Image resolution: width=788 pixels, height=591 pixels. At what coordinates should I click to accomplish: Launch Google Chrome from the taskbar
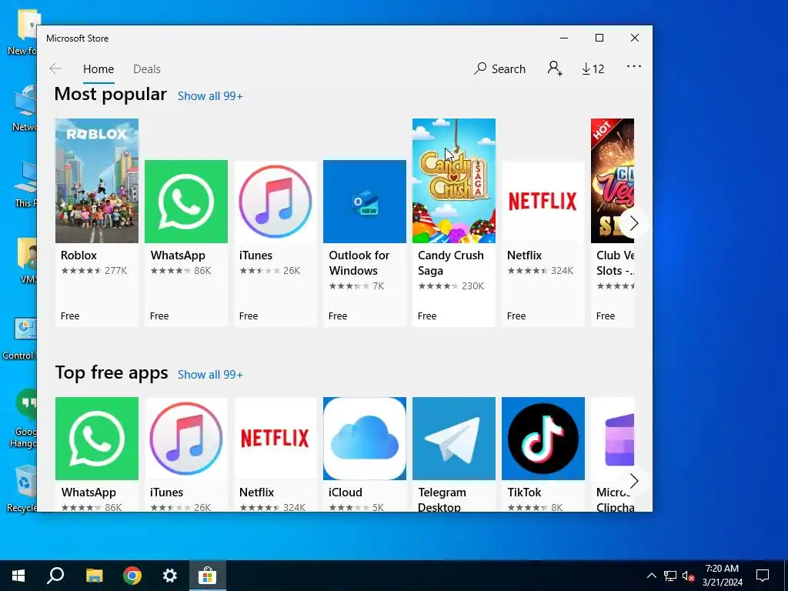[132, 576]
